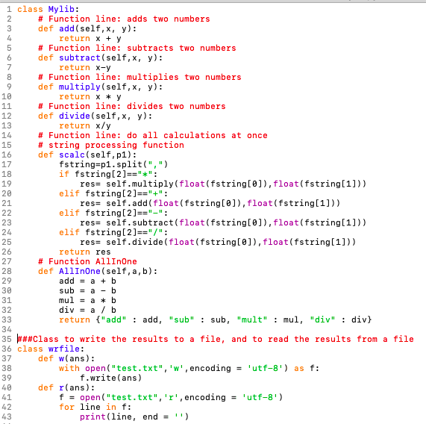The height and width of the screenshot is (424, 426).
Task: Click 'return x * y' on line 10
Action: tap(90, 97)
